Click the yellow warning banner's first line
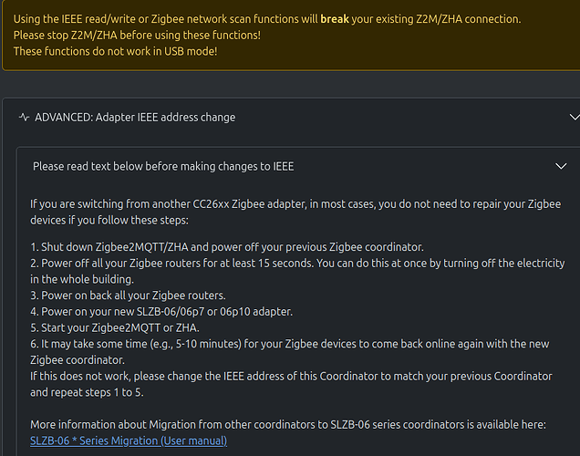 click(267, 19)
